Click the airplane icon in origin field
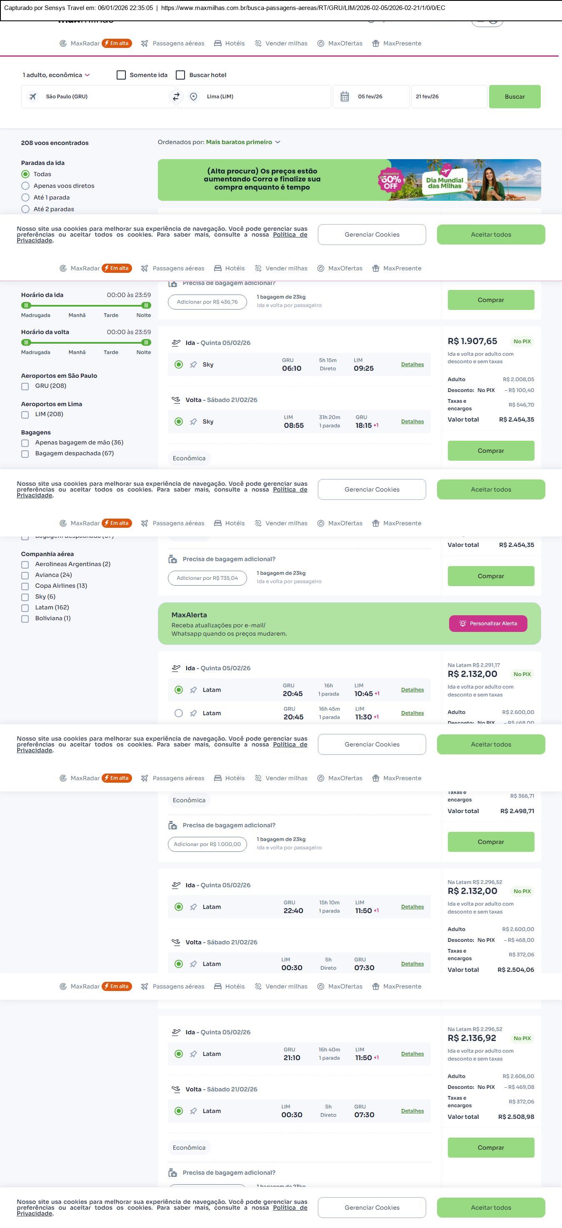Viewport: 562px width, 1228px height. pyautogui.click(x=33, y=97)
